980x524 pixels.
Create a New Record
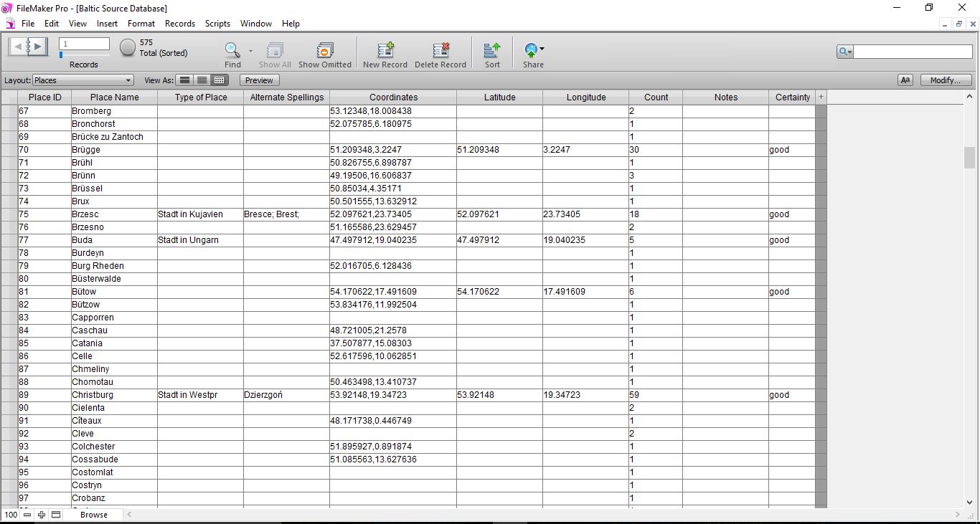[385, 50]
